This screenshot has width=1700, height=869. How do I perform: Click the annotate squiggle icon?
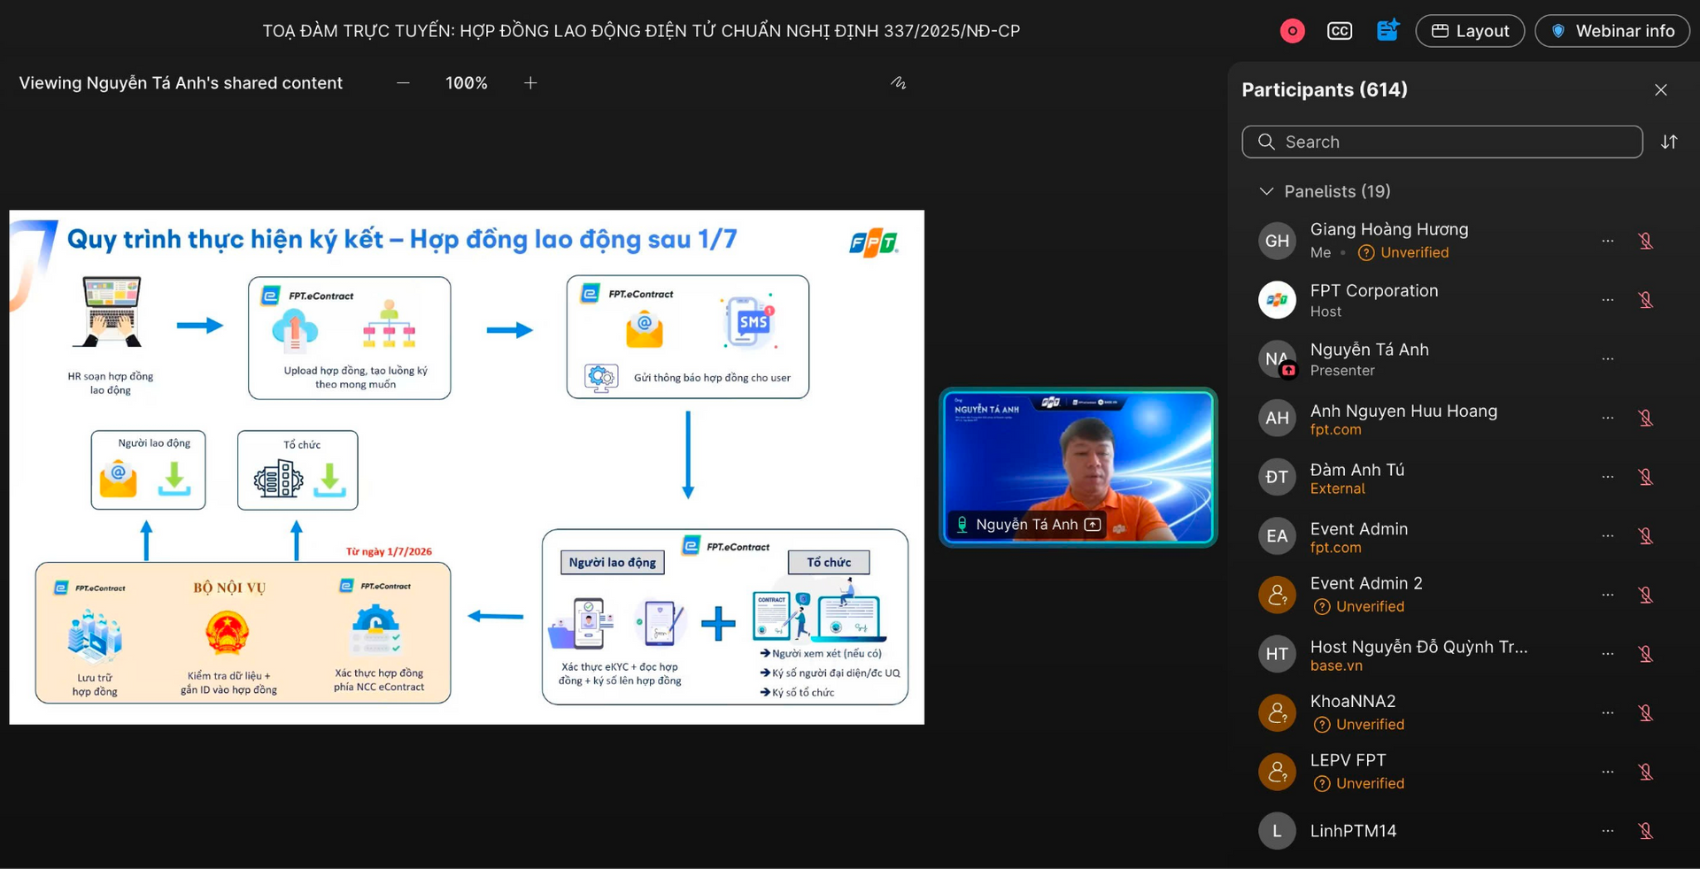click(x=898, y=83)
